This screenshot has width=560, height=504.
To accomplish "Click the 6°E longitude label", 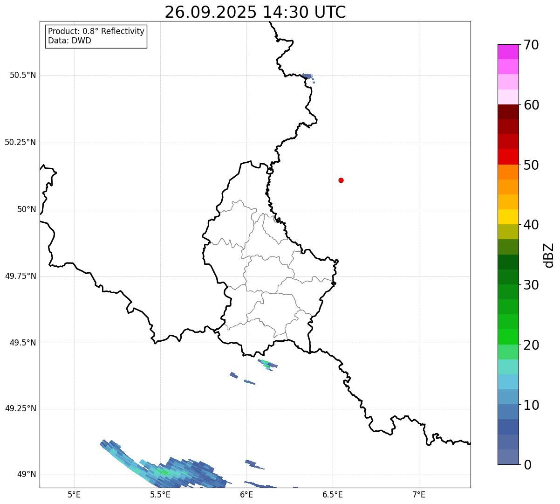I will point(246,495).
